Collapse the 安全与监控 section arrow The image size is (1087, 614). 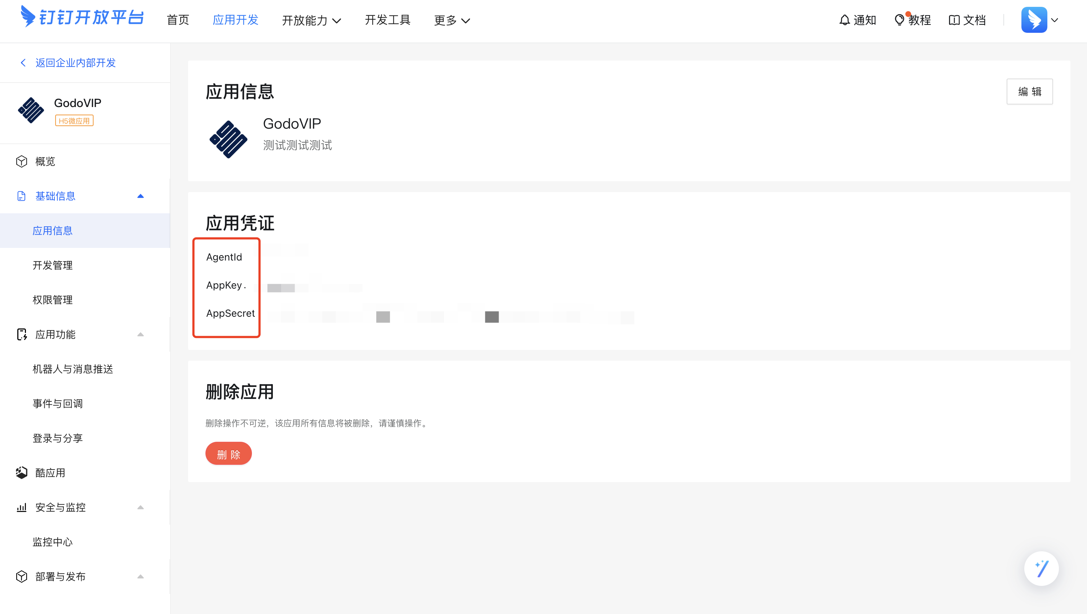point(141,507)
